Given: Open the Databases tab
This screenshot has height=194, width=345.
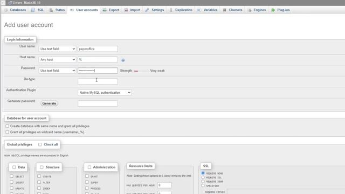Looking at the screenshot, I should click(x=15, y=10).
